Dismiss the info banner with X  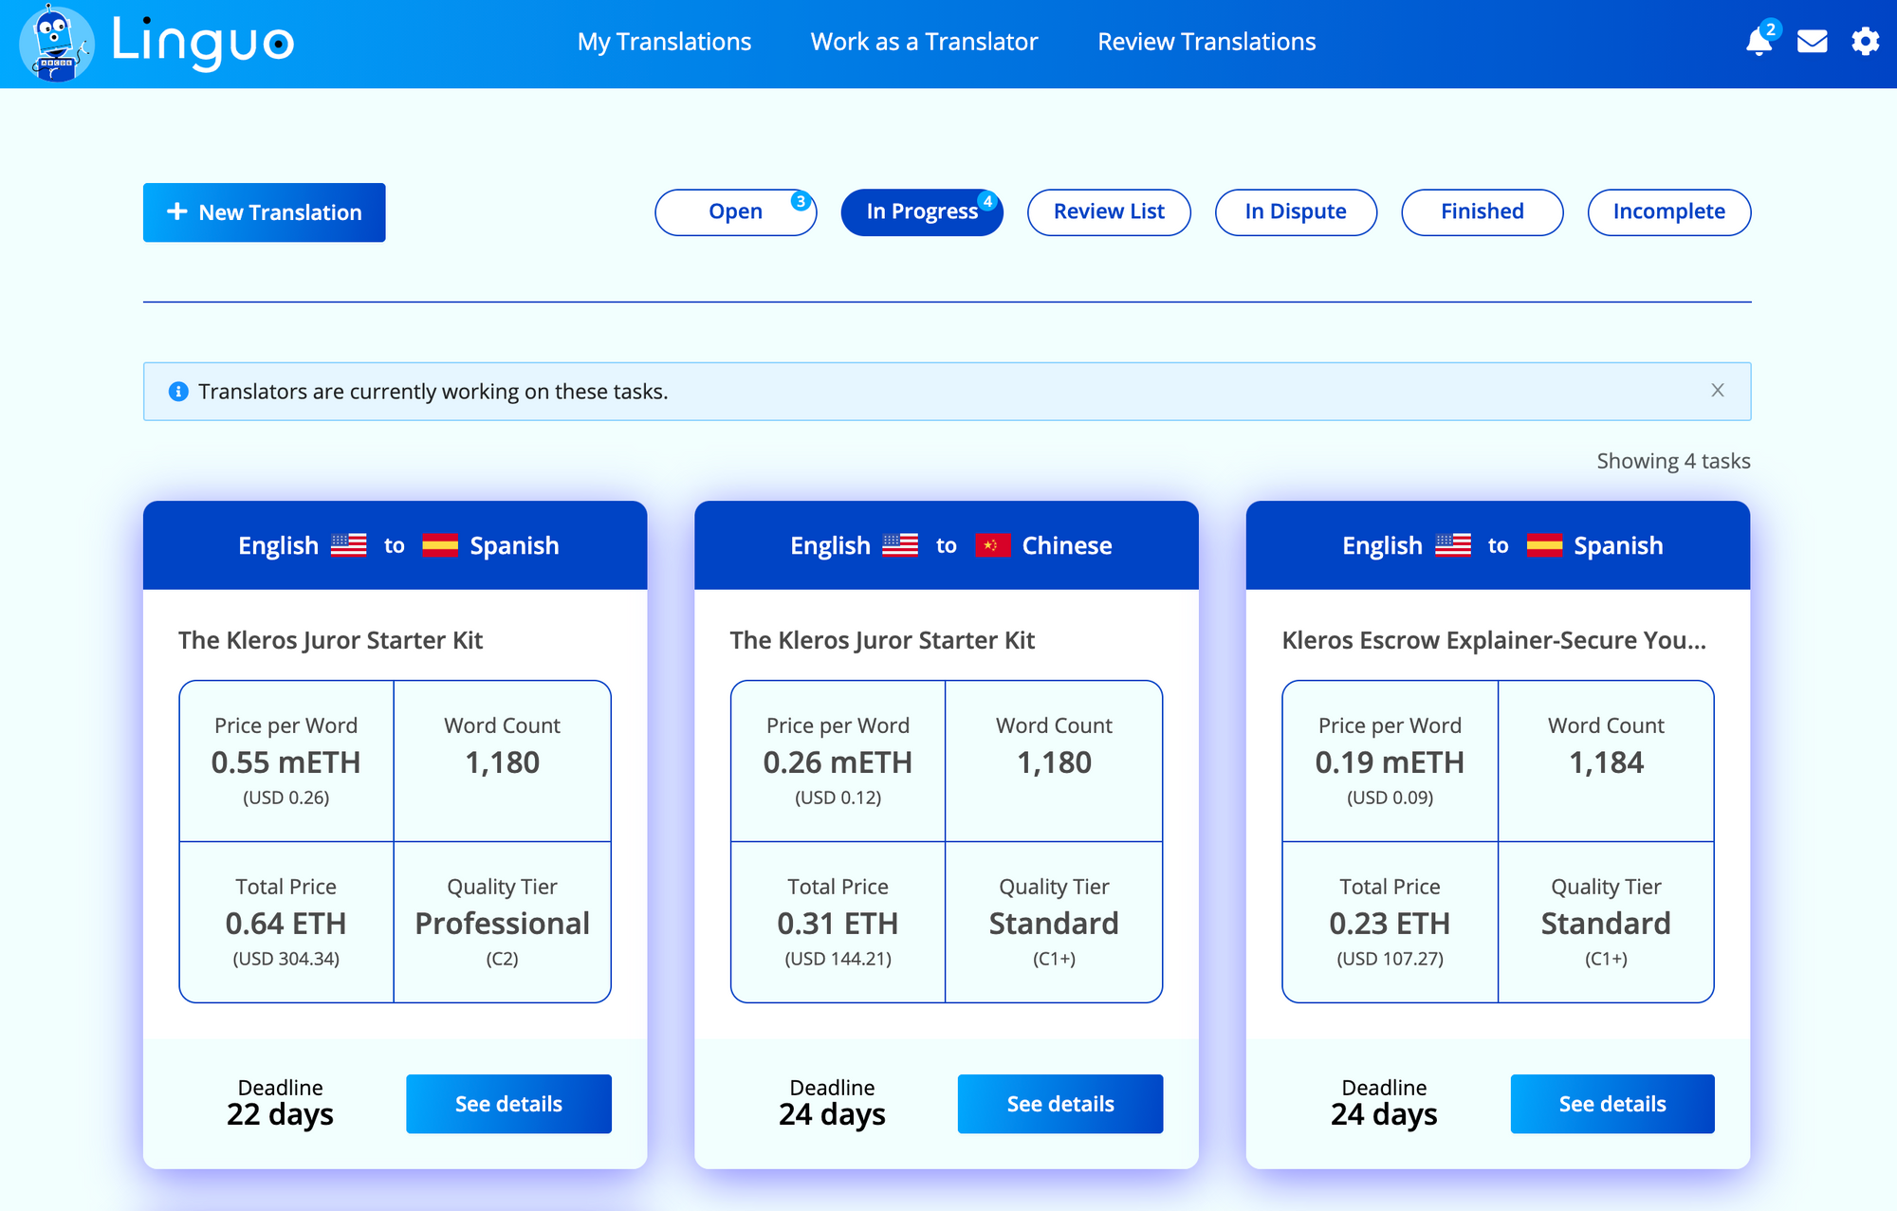[1717, 391]
